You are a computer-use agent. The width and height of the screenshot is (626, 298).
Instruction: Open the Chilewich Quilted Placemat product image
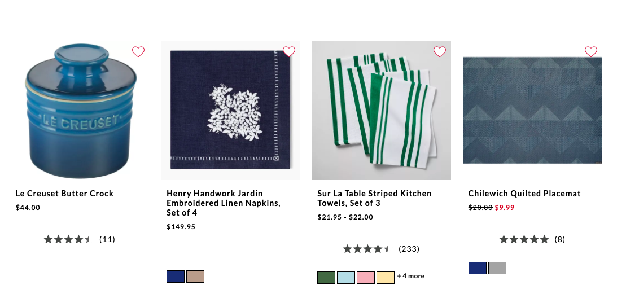[x=532, y=110]
